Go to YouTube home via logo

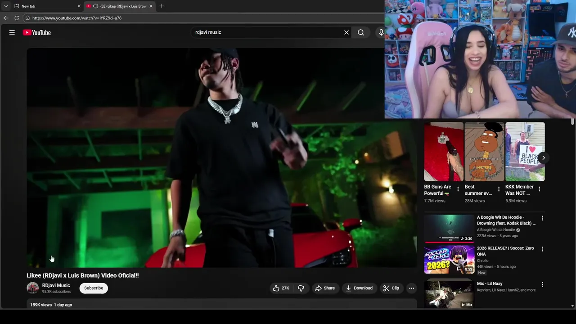[37, 32]
